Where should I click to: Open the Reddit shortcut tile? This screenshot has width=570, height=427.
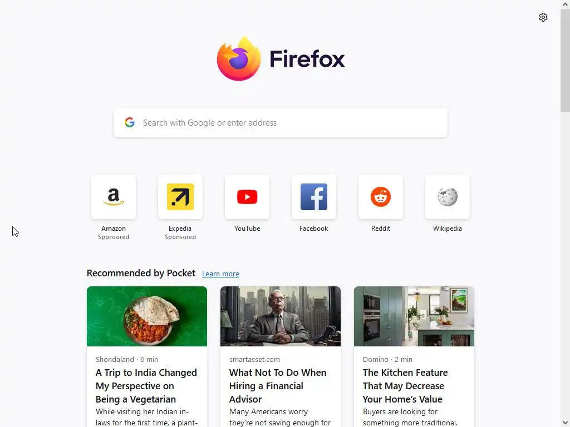pos(381,197)
